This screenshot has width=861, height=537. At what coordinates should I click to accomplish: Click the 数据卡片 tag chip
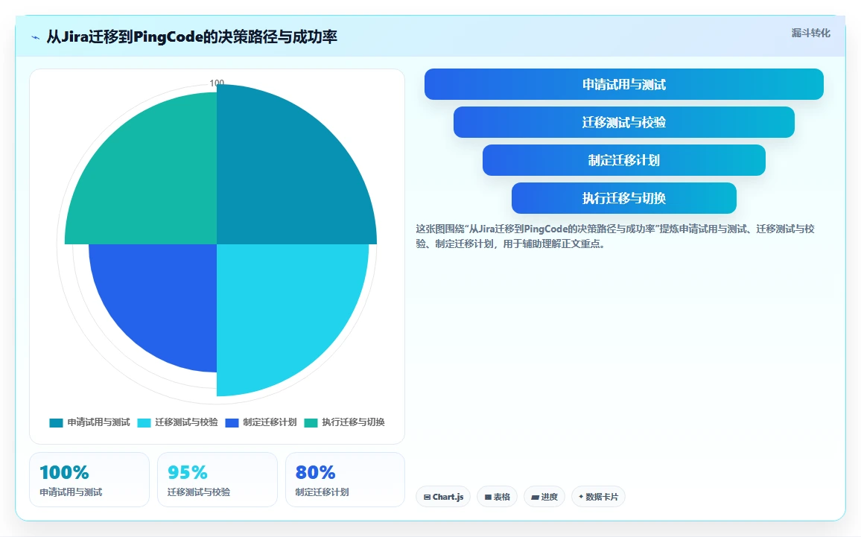[598, 497]
